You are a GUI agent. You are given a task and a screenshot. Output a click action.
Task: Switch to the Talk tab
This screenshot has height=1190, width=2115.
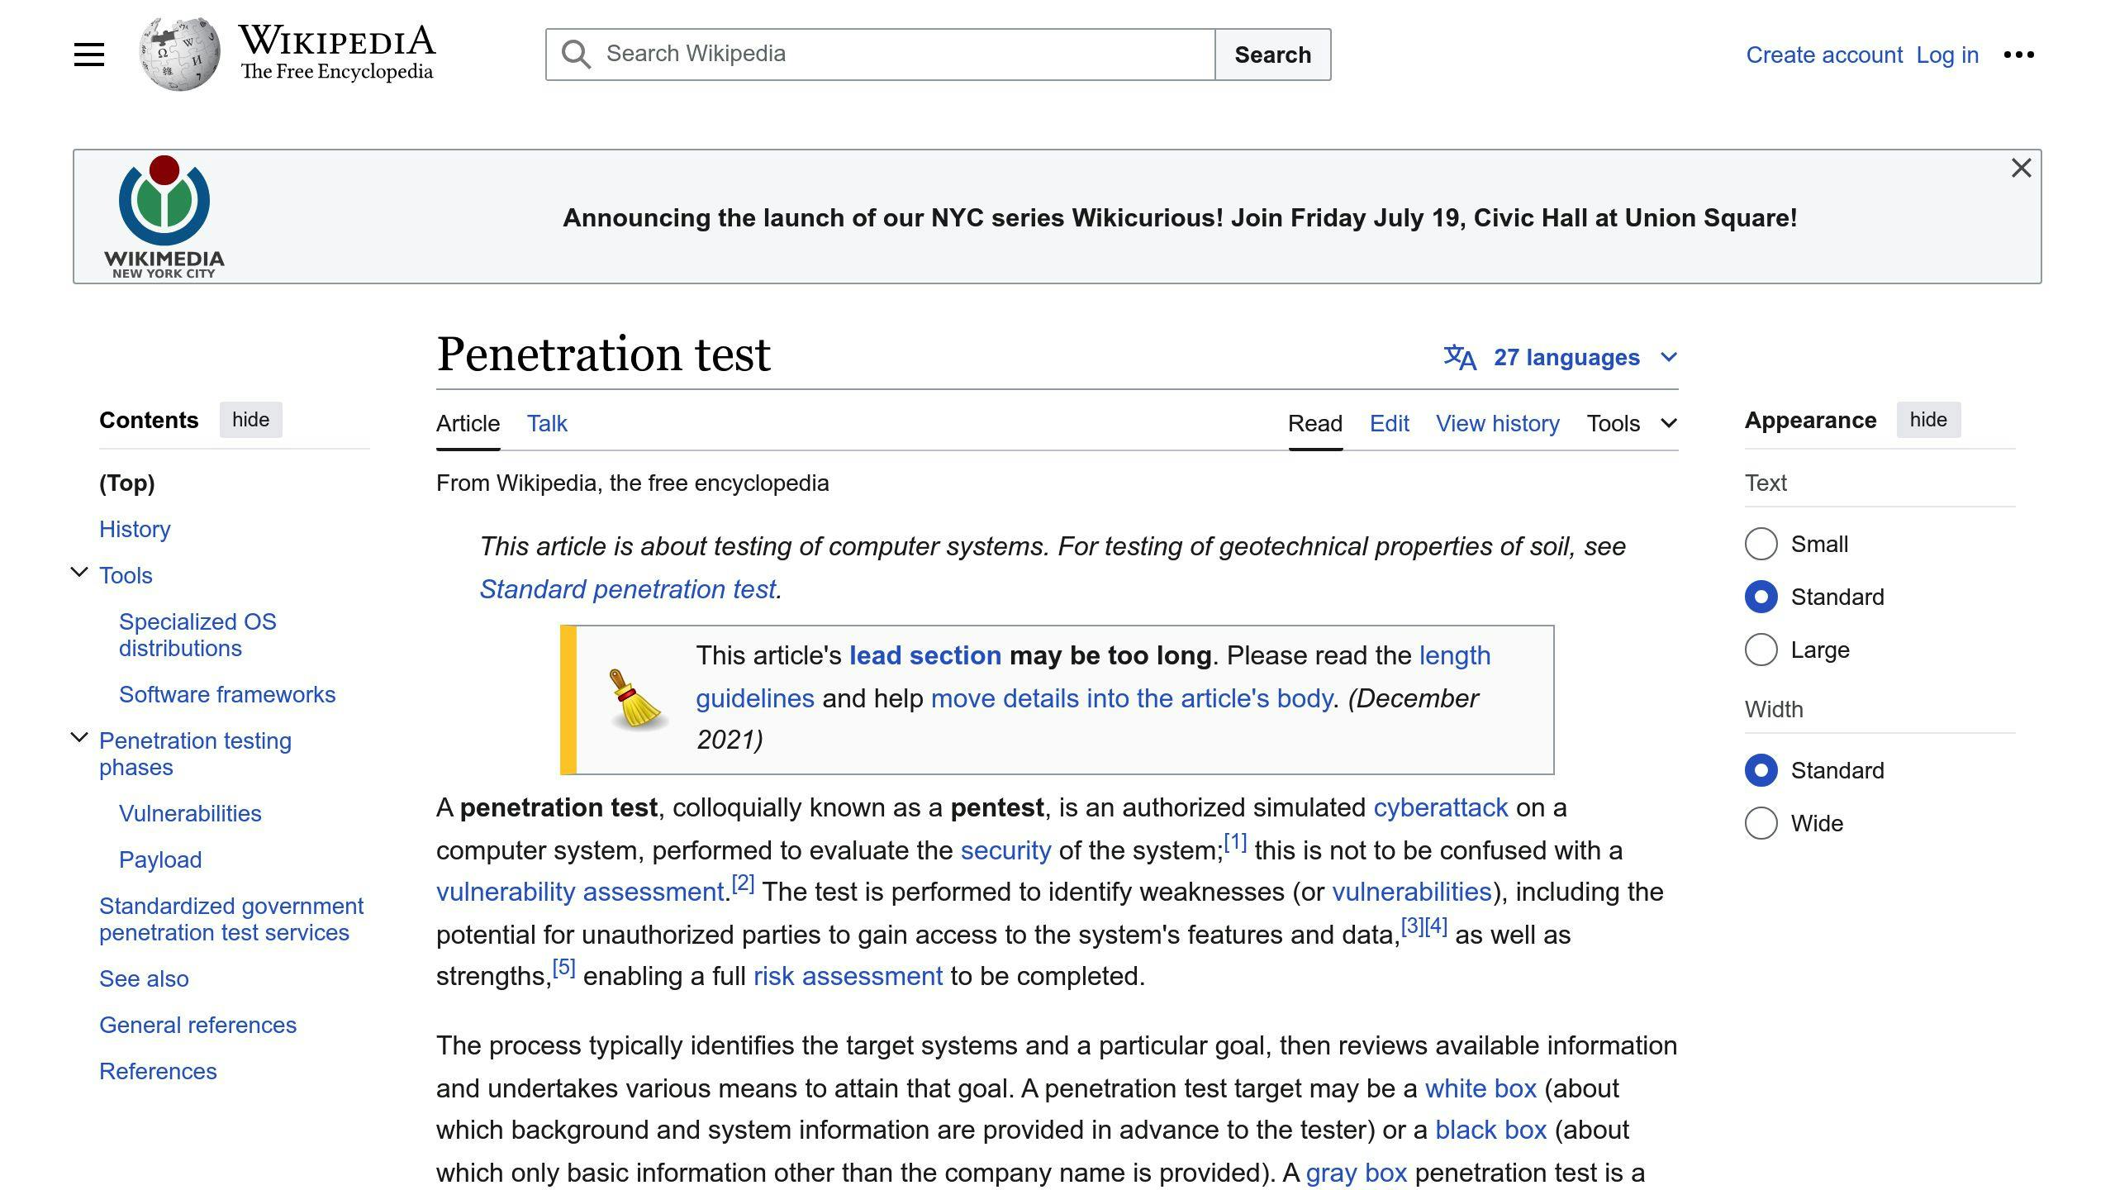click(x=546, y=423)
